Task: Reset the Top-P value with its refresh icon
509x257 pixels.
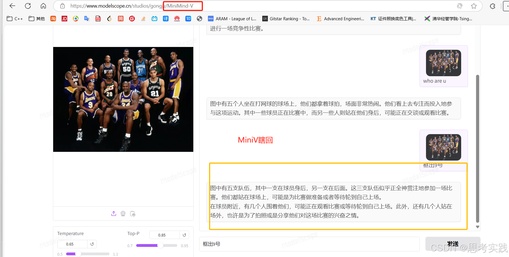Action: (184, 235)
